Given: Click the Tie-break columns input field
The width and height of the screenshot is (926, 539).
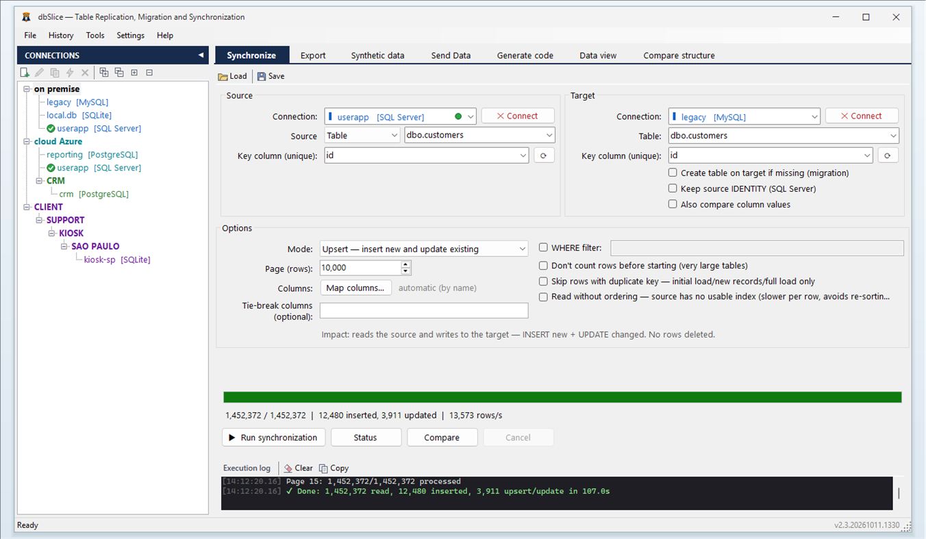Looking at the screenshot, I should [x=424, y=310].
